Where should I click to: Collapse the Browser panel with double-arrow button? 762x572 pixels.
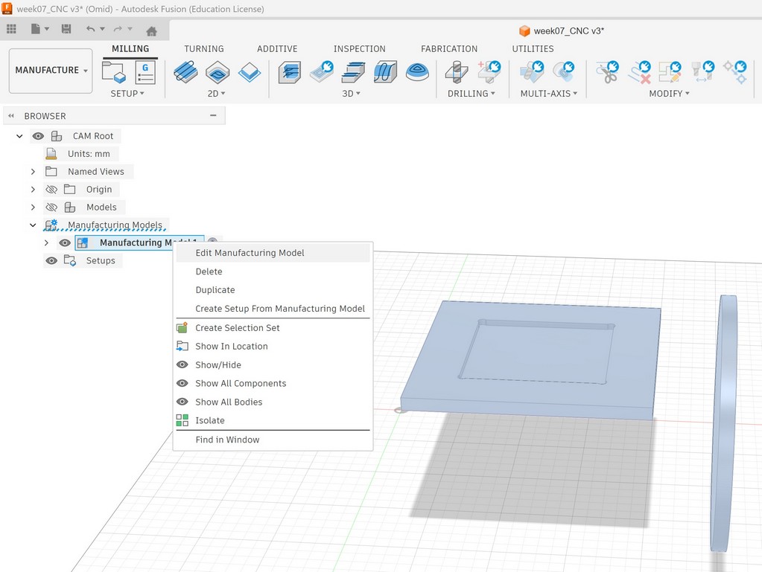coord(9,115)
